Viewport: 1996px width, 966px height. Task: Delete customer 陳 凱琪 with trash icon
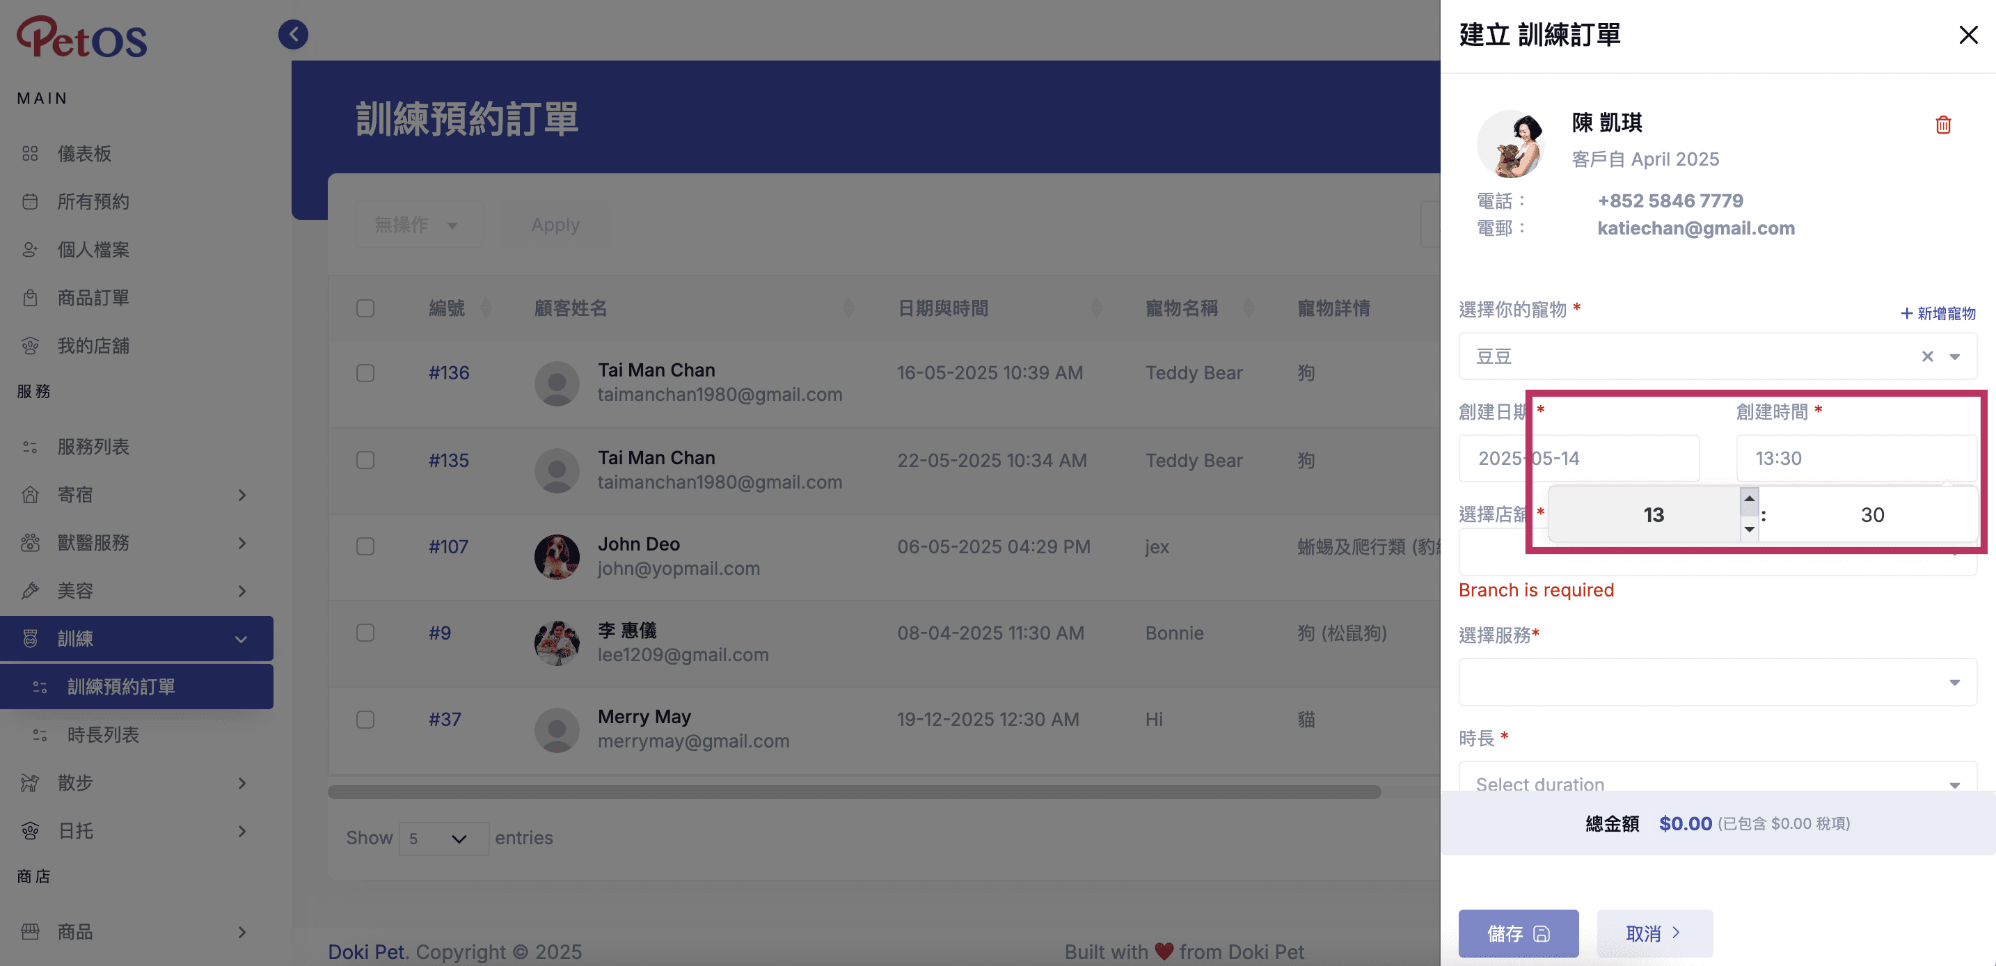tap(1942, 125)
